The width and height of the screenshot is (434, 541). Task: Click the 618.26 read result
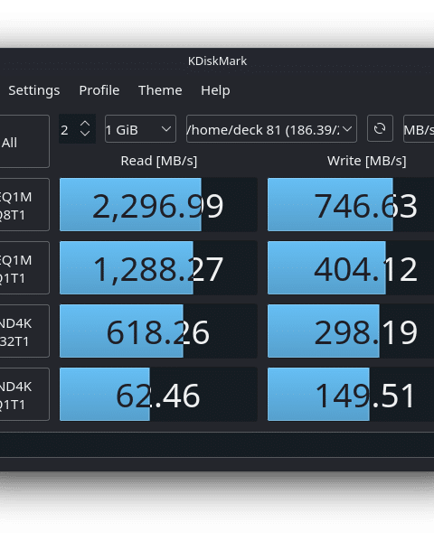tap(158, 331)
